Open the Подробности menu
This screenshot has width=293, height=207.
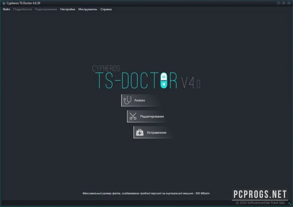click(23, 10)
